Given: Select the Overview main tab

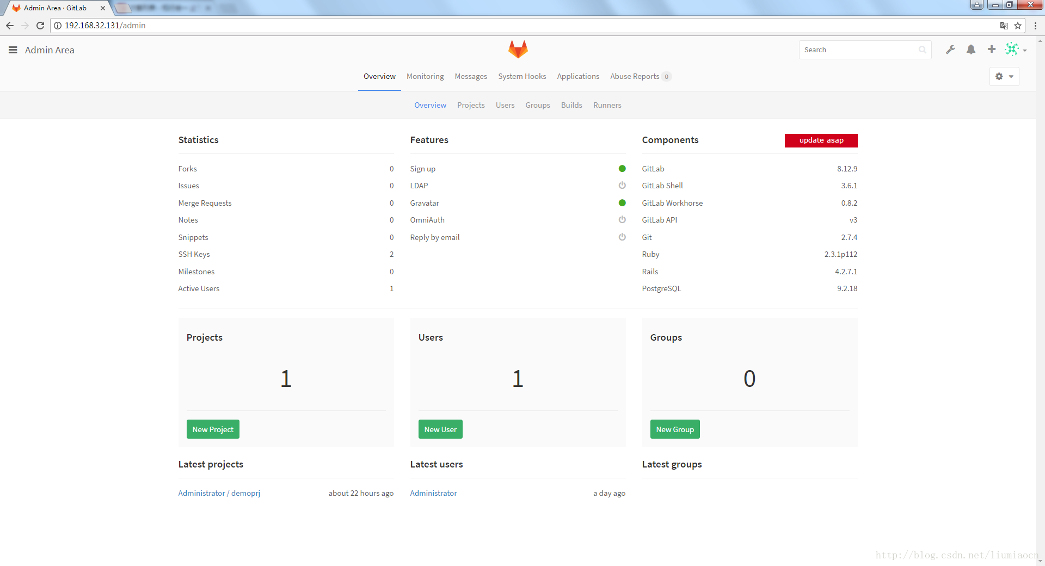Looking at the screenshot, I should pyautogui.click(x=379, y=77).
